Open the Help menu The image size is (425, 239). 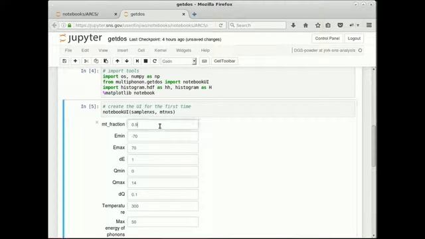click(205, 50)
